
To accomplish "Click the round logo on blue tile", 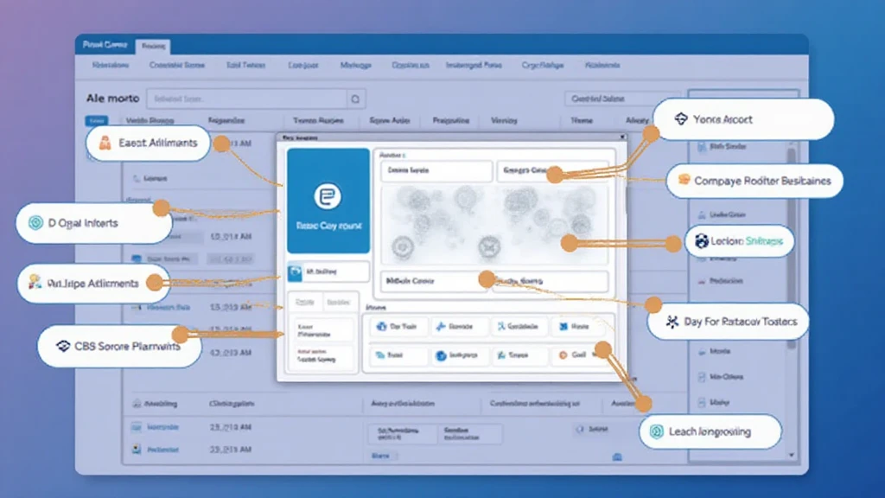I will (x=328, y=195).
